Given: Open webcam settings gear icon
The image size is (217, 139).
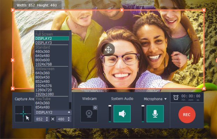Looking at the screenshot, I should click(95, 107).
